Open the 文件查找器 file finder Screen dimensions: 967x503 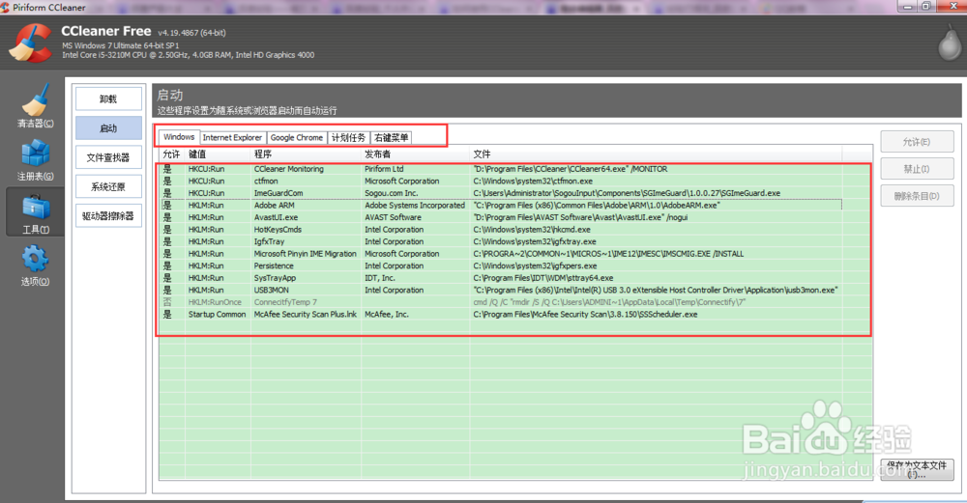pos(108,157)
